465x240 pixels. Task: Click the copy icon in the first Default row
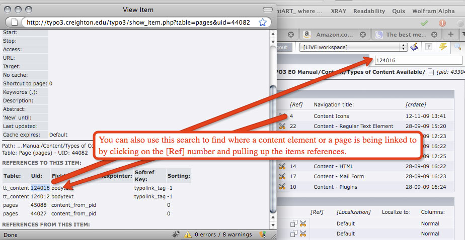point(293,223)
